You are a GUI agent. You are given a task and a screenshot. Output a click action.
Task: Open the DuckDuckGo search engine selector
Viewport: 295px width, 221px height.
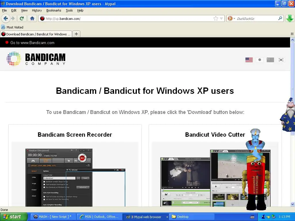click(231, 18)
